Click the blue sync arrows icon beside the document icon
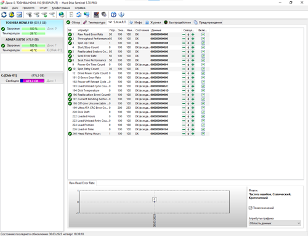Image resolution: width=308 pixels, height=236 pixels. click(79, 15)
